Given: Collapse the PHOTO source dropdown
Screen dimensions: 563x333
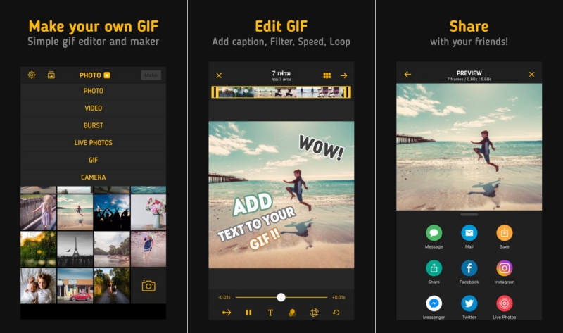Looking at the screenshot, I should tap(94, 75).
